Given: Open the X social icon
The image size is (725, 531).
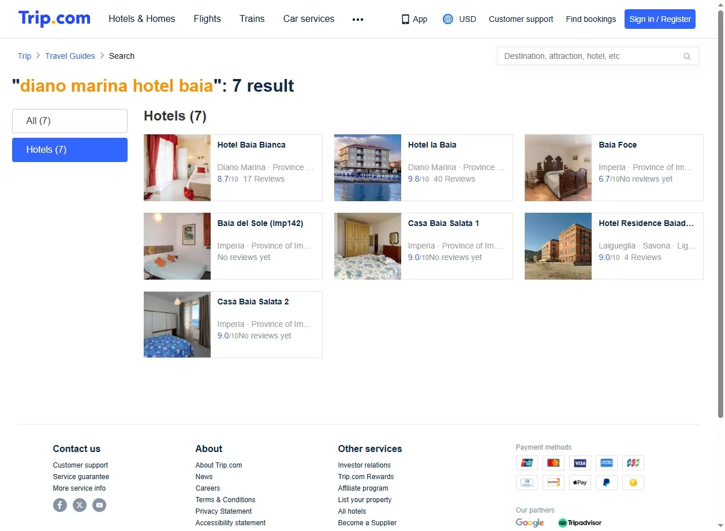Looking at the screenshot, I should (80, 505).
